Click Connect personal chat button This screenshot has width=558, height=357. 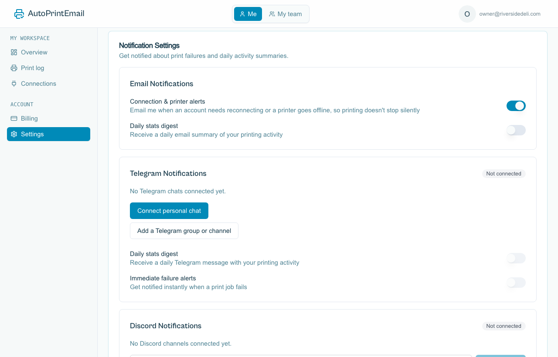(x=169, y=211)
